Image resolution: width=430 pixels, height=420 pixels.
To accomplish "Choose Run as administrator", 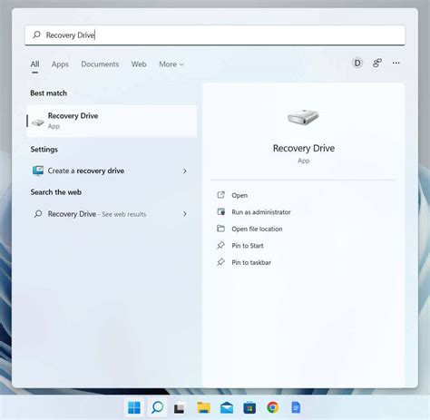I will 261,212.
